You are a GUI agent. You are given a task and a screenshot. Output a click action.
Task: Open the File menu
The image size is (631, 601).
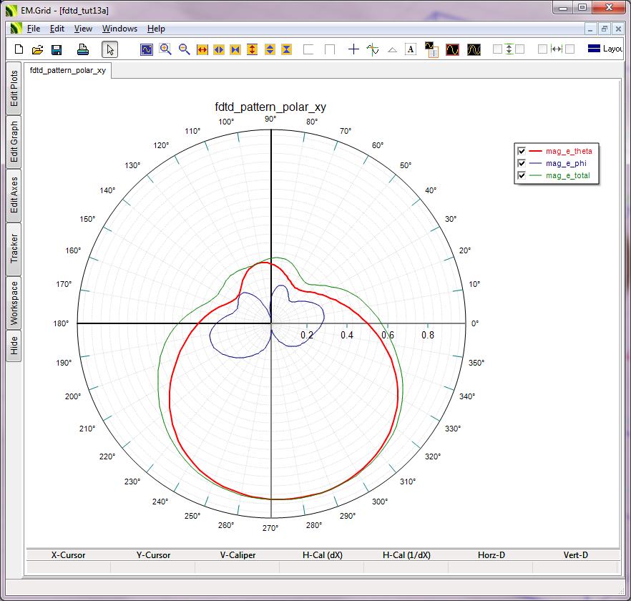coord(34,29)
